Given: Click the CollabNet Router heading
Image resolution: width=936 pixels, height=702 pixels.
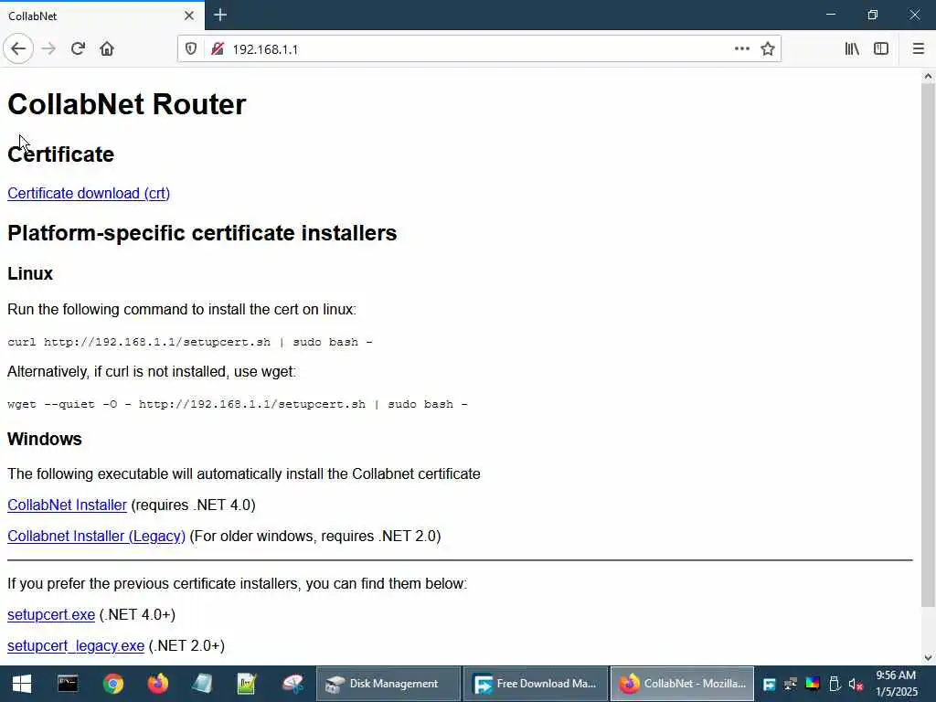Looking at the screenshot, I should coord(126,104).
